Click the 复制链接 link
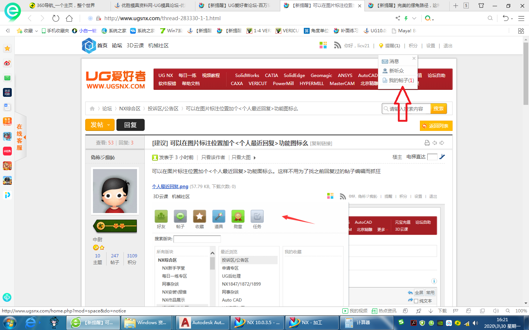529x330 pixels. coord(321,143)
